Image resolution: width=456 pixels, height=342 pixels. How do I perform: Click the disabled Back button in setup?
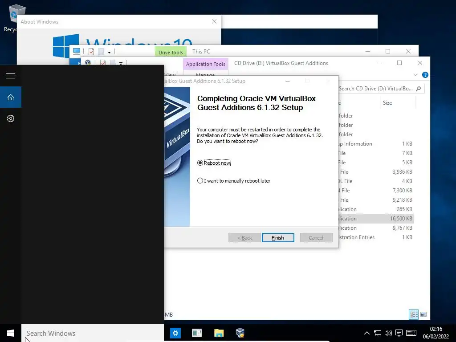(244, 238)
